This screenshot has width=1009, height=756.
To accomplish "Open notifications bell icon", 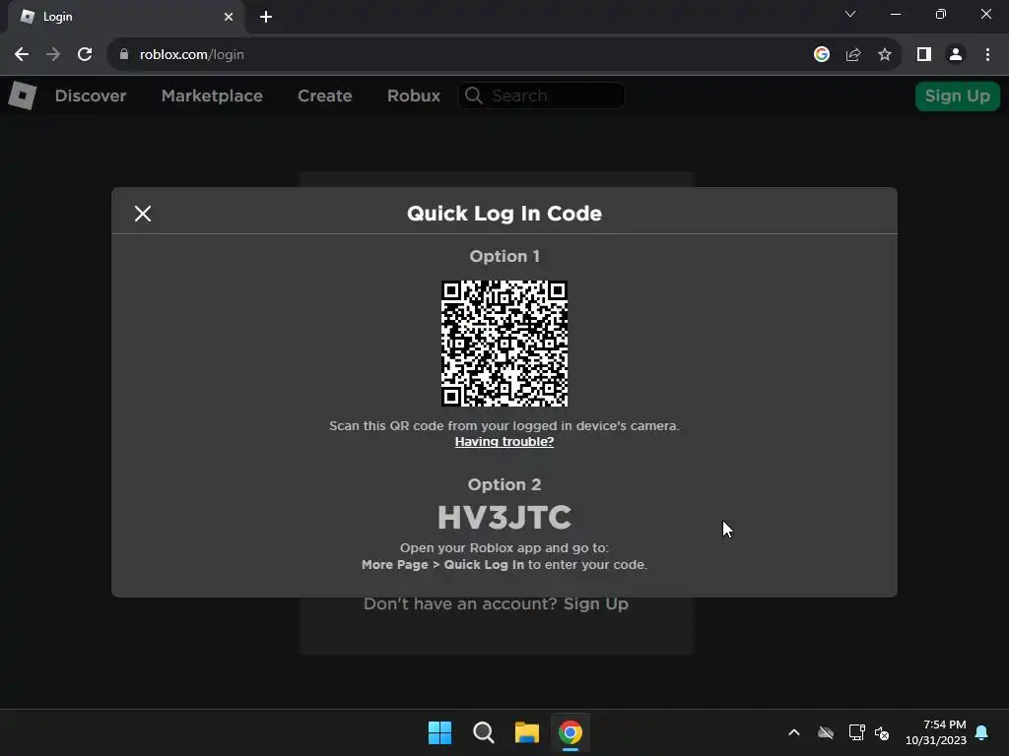I will pos(982,732).
